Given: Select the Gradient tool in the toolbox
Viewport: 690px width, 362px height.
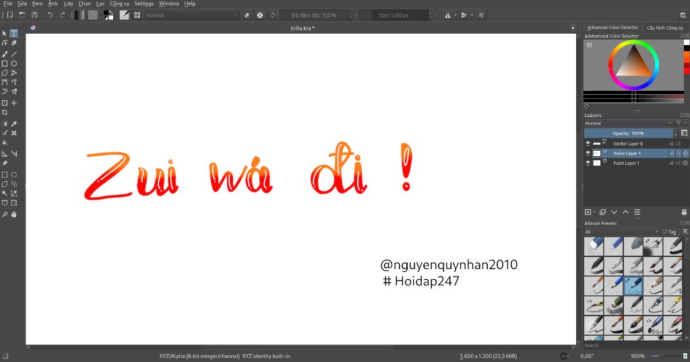Looking at the screenshot, I should [5, 124].
